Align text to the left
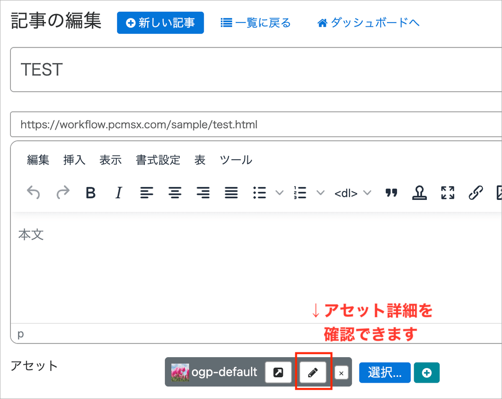The width and height of the screenshot is (502, 399). (x=146, y=192)
